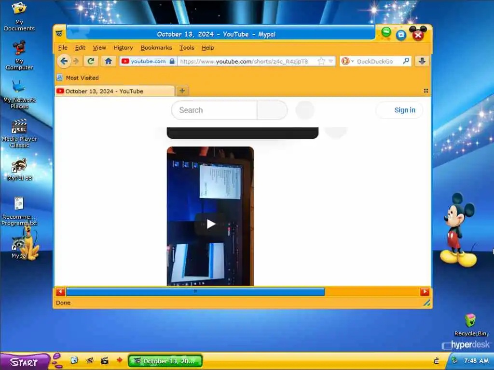This screenshot has width=494, height=370.
Task: Open the Help menu
Action: (207, 48)
